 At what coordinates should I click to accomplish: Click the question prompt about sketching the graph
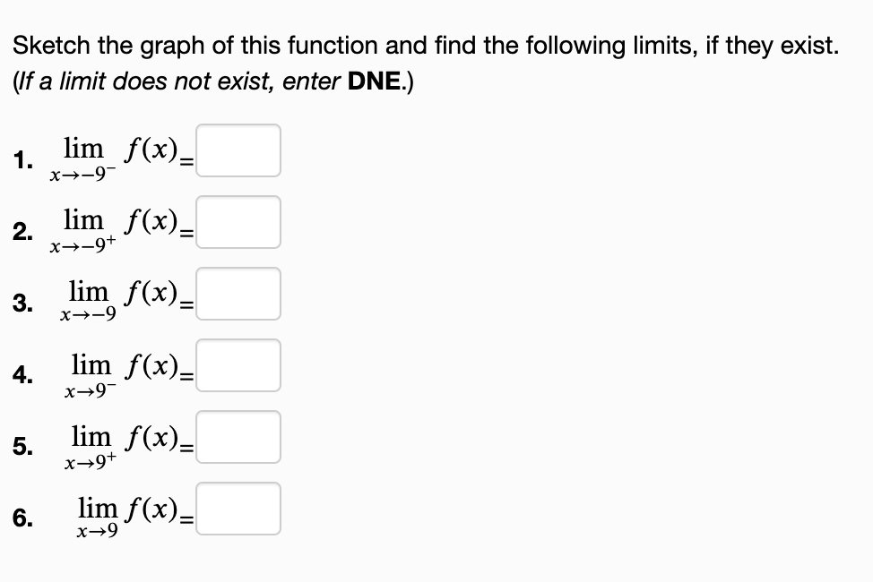tap(426, 46)
